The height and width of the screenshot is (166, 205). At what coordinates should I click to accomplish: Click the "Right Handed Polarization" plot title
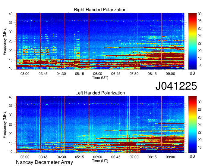click(100, 10)
